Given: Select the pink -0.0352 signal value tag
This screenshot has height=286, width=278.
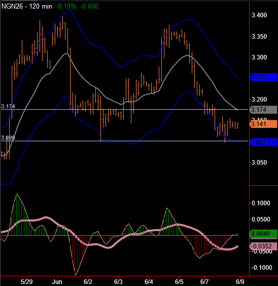Looking at the screenshot, I should (x=263, y=246).
